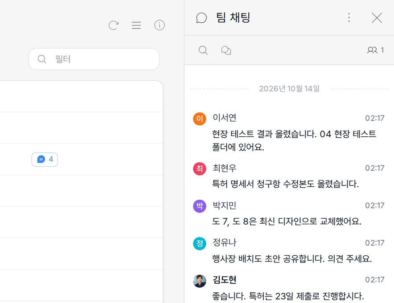Click the magnifier icon in 필터 box
Screen dimensions: 394x303
point(42,59)
